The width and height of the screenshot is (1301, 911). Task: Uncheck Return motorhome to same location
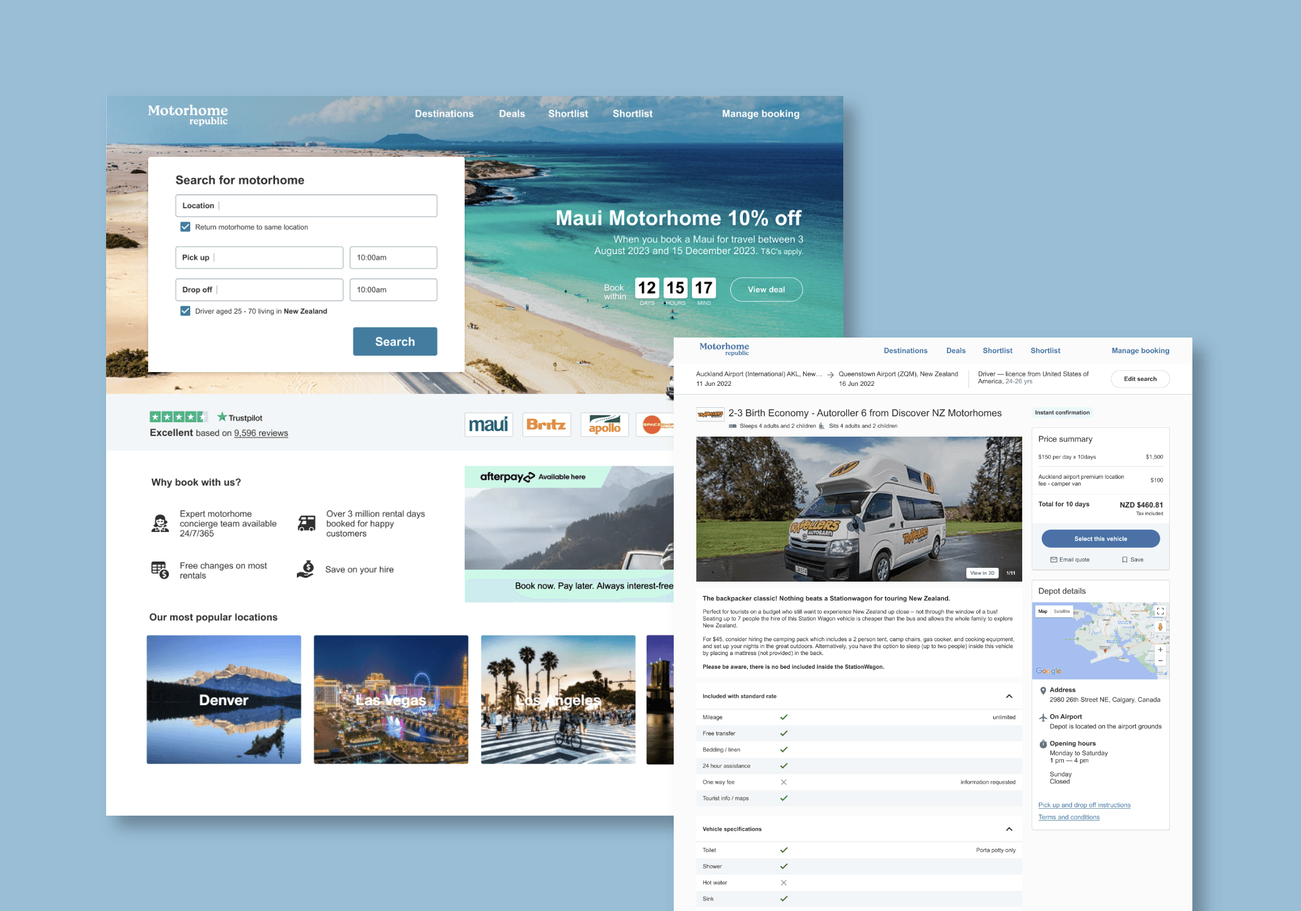pos(185,227)
